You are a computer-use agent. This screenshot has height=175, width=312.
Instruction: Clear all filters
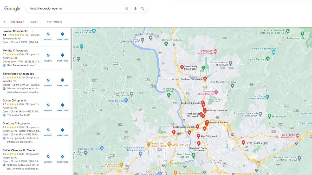(55, 22)
